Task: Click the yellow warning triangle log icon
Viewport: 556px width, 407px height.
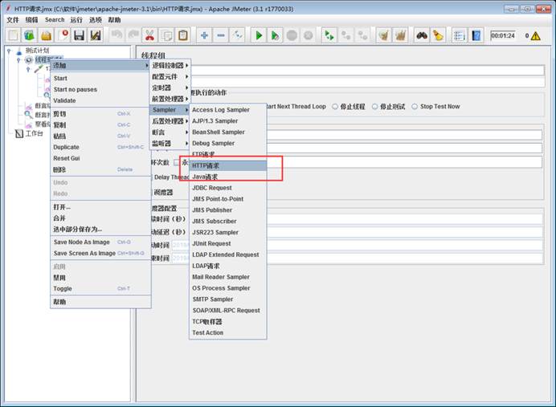Action: pos(536,36)
